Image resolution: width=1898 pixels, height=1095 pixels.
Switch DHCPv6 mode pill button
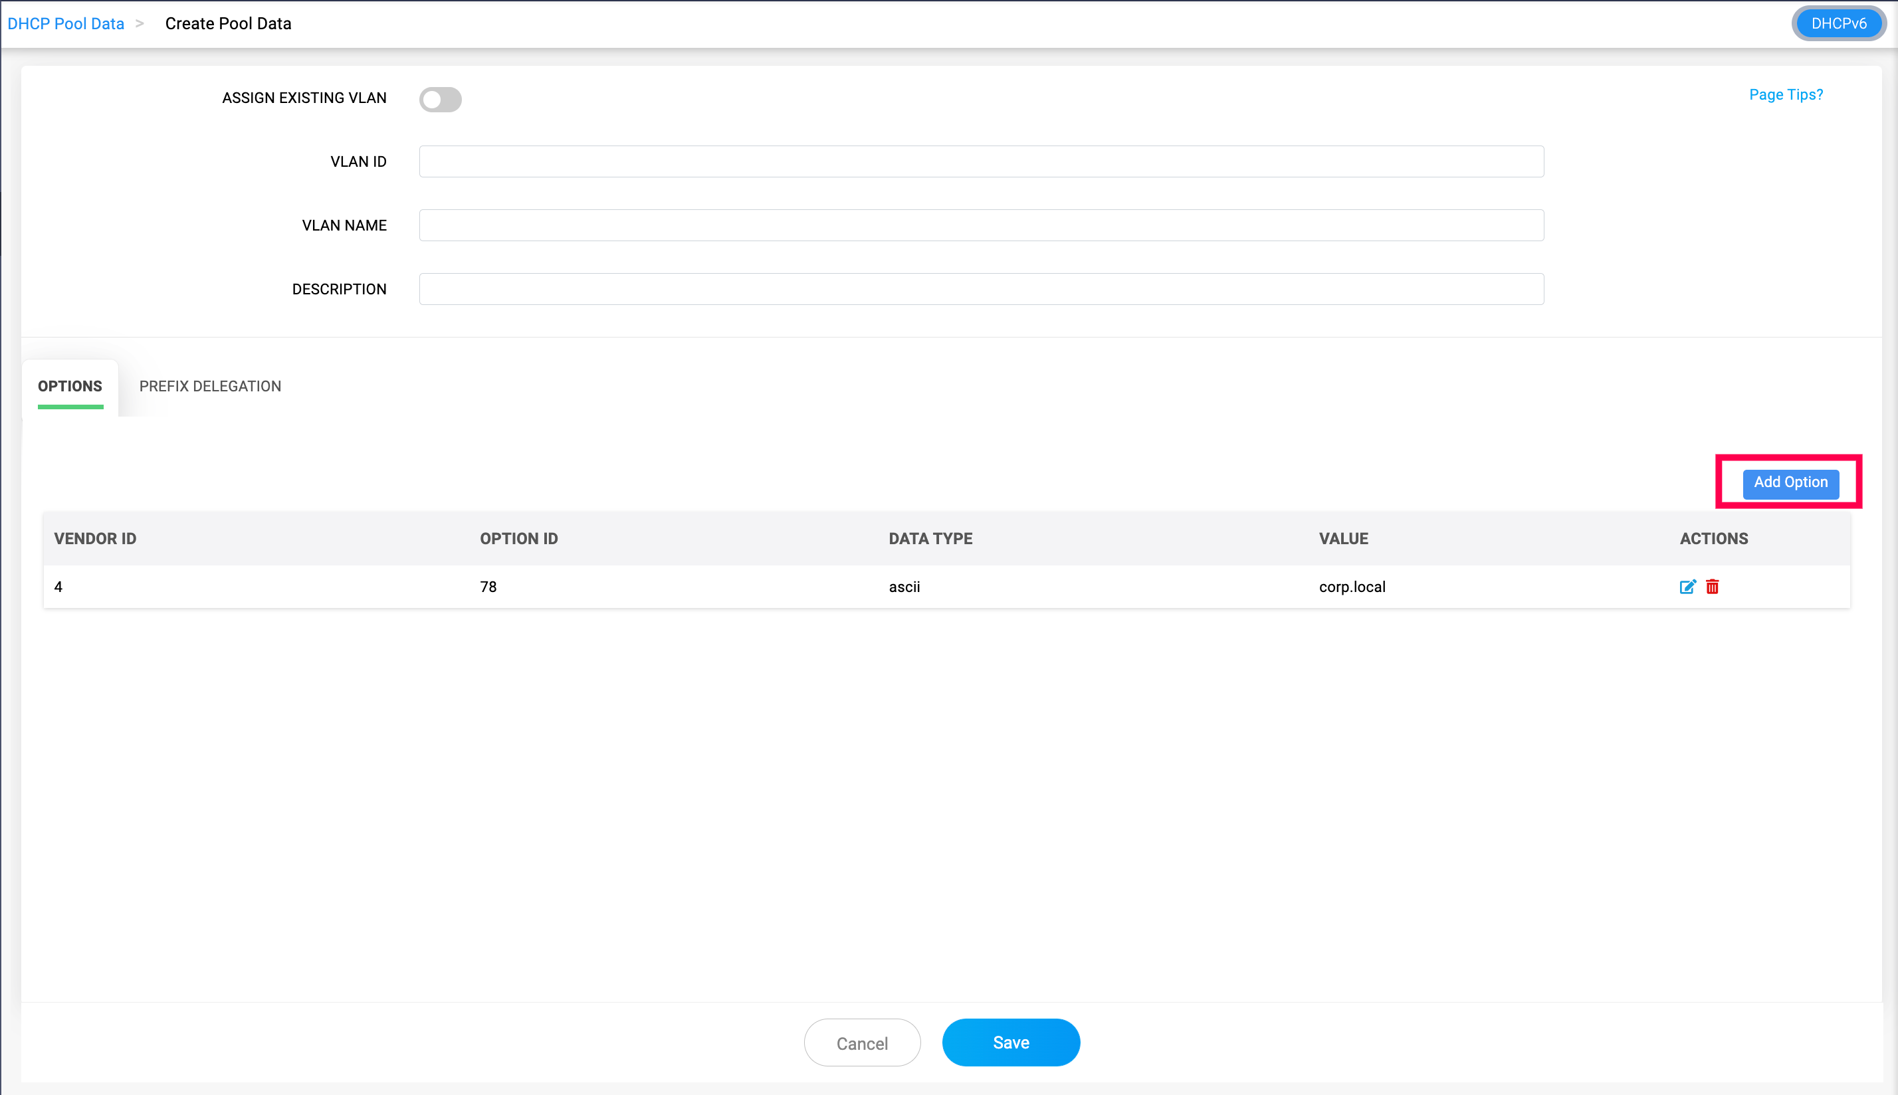[x=1838, y=23]
